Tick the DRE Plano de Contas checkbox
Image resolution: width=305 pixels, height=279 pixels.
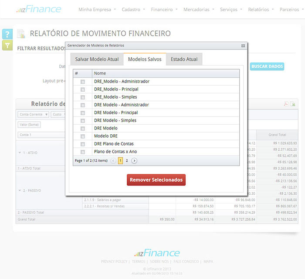coord(83,144)
